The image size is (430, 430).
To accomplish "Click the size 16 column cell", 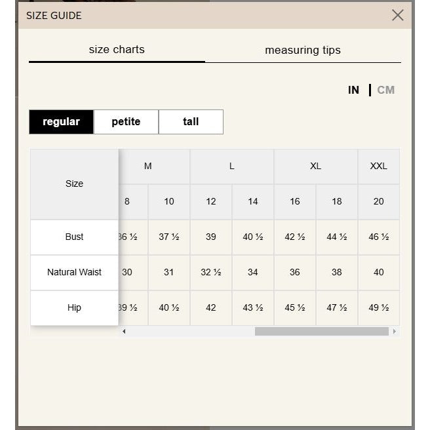I will tap(294, 202).
